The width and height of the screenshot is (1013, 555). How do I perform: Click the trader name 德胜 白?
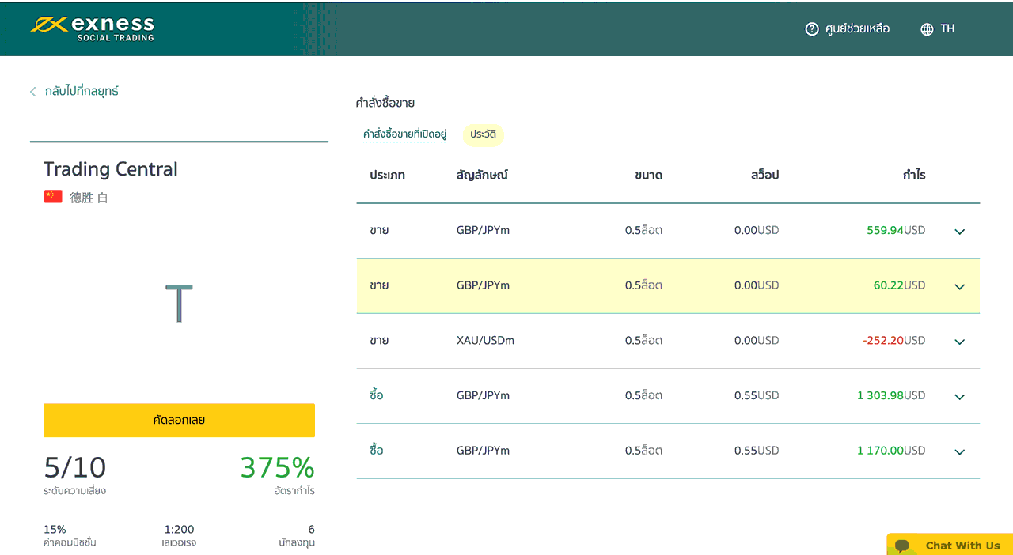(89, 198)
